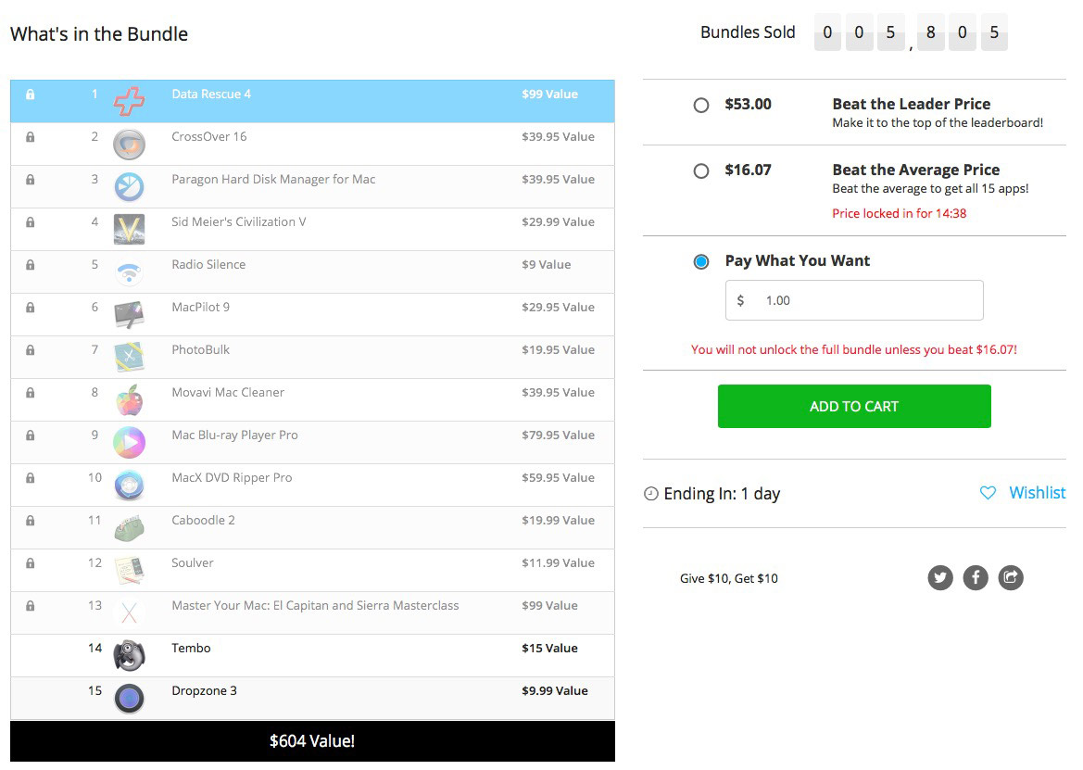Click the Price locked in for 14:38 text
Image resolution: width=1083 pixels, height=770 pixels.
pyautogui.click(x=900, y=213)
